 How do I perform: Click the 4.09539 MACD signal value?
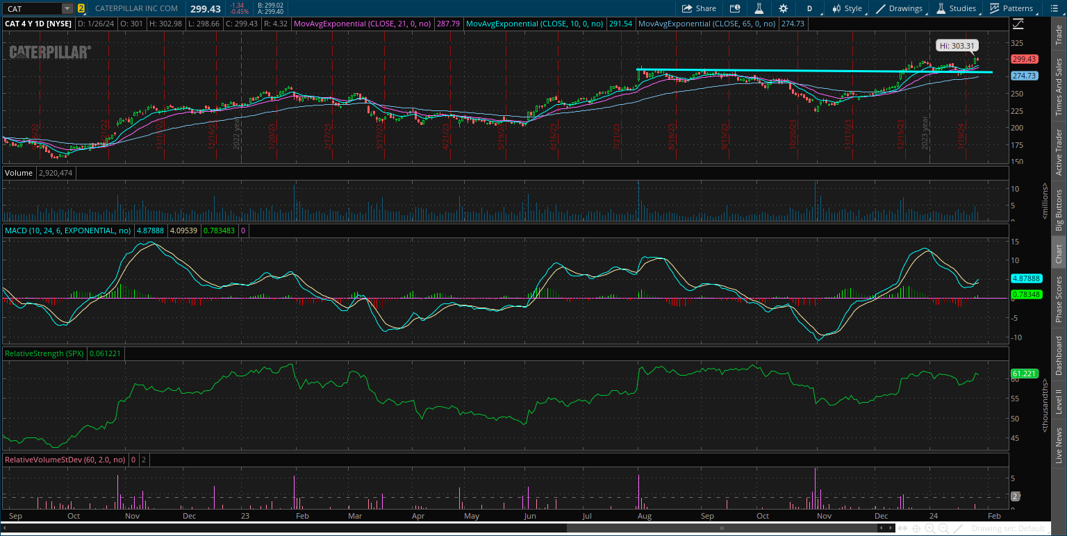[183, 230]
